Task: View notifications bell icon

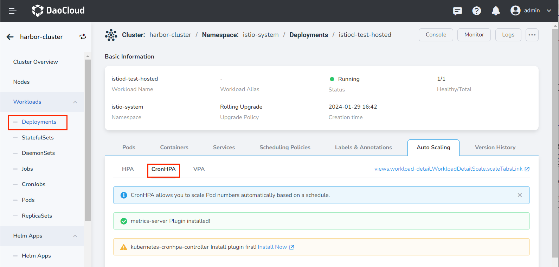Action: tap(496, 11)
